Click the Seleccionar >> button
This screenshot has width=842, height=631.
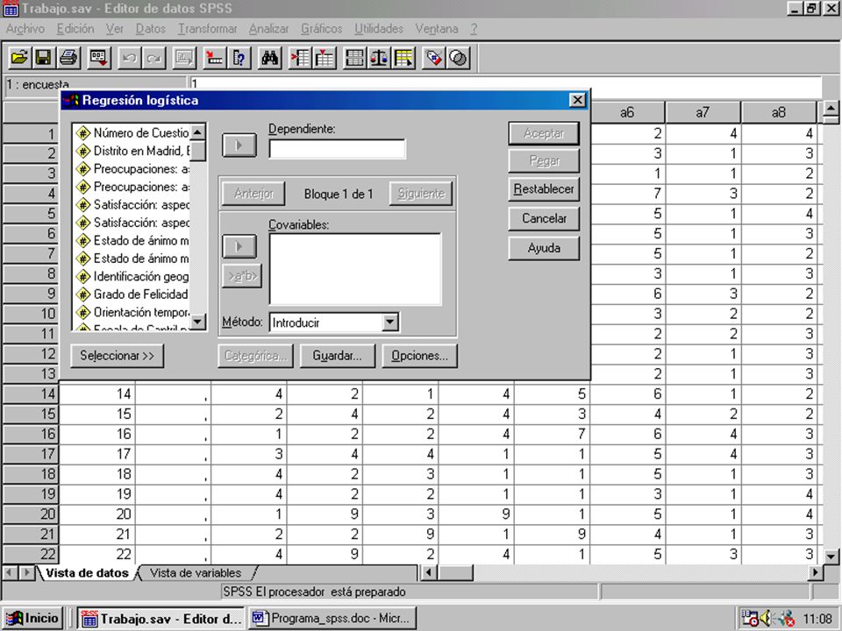tap(117, 355)
